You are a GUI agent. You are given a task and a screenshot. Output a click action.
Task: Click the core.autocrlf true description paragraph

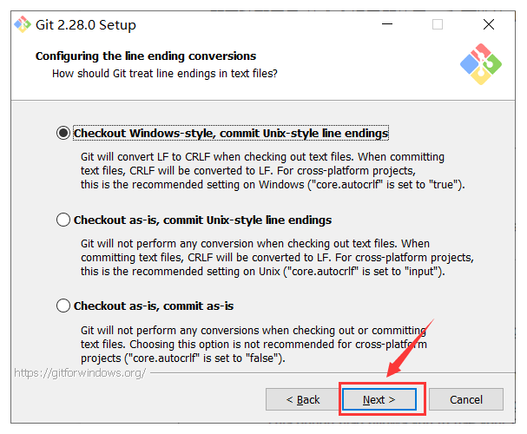pyautogui.click(x=273, y=171)
